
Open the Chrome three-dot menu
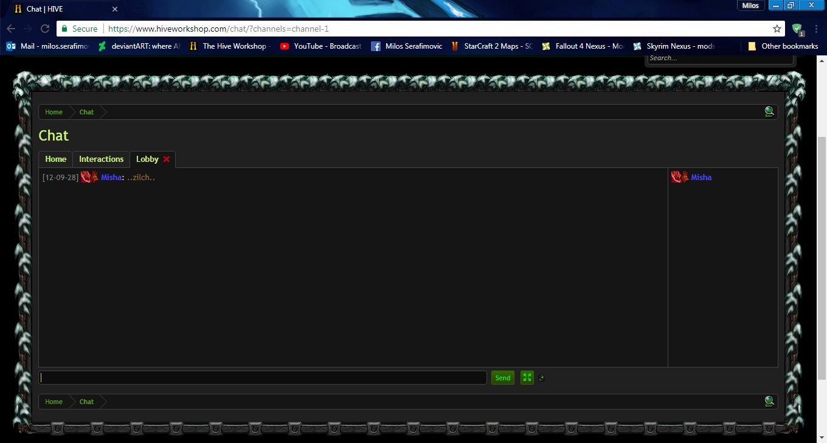[816, 29]
